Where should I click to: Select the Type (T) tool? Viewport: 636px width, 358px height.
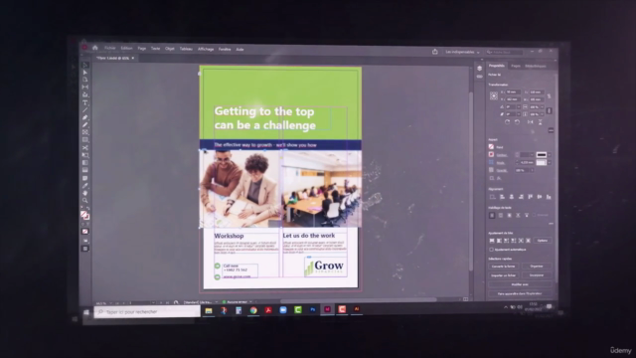click(85, 102)
